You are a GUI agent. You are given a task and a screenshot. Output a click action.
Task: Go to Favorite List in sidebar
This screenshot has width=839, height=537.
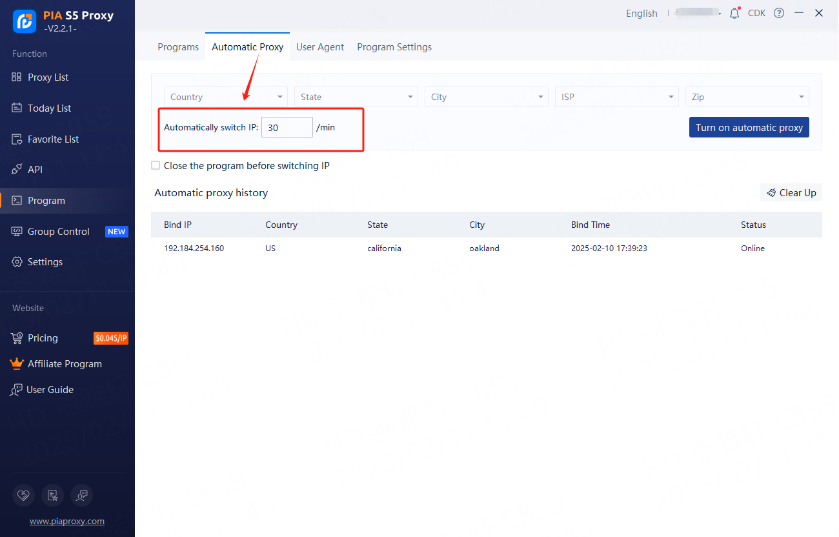click(x=53, y=139)
